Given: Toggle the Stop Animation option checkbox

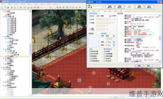Looking at the screenshot, I should [90, 54].
